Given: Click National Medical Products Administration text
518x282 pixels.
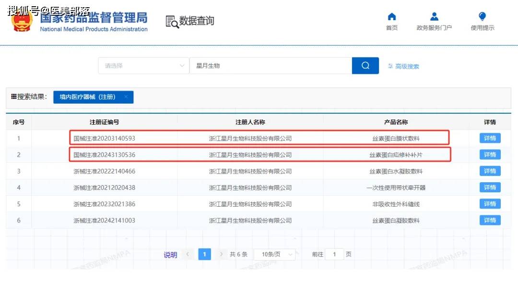Looking at the screenshot, I should 94,29.
